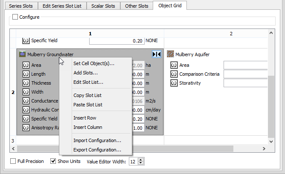Click slot icon beside Hydraulic Conductivity row
Viewport: 285px width, 174px height.
click(26, 110)
